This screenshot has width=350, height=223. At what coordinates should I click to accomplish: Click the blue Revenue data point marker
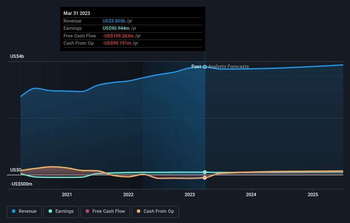[205, 67]
